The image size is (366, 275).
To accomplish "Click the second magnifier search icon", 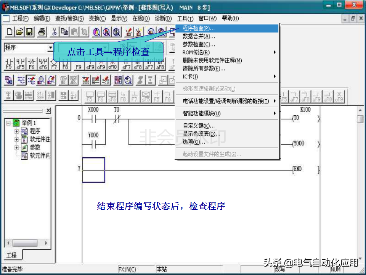I will (x=106, y=32).
